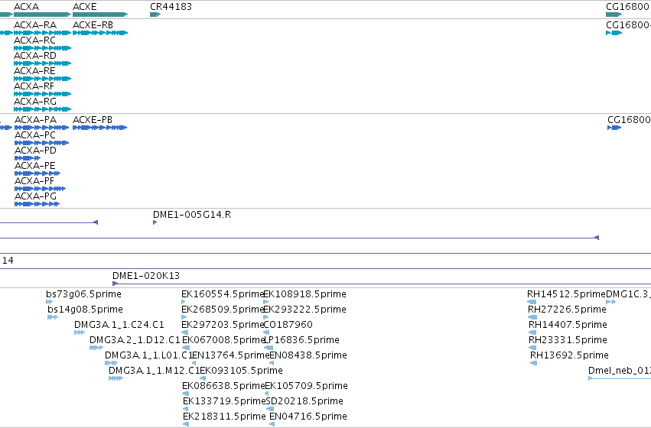
Task: Select EST RH13692.5prime
Action: pos(534,363)
